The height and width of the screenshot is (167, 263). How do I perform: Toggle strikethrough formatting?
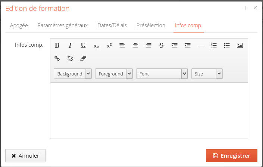(x=162, y=46)
